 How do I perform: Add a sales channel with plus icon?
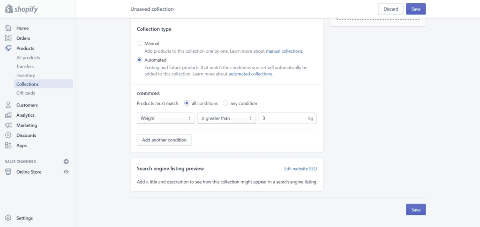pos(66,162)
